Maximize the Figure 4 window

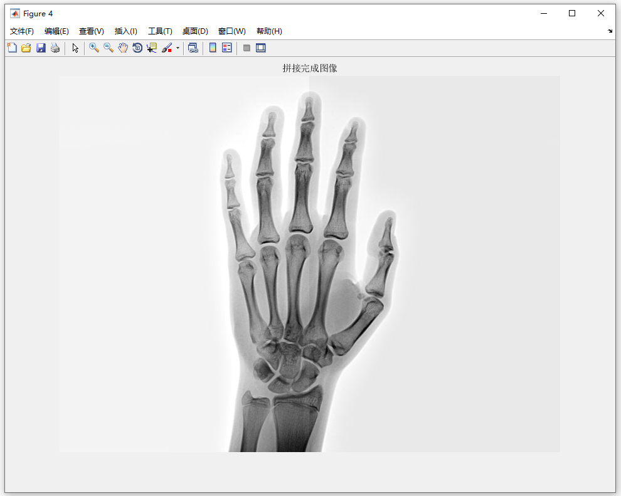coord(572,13)
